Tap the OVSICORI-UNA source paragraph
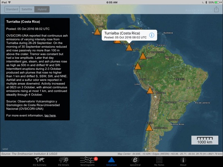 pyautogui.click(x=33, y=105)
